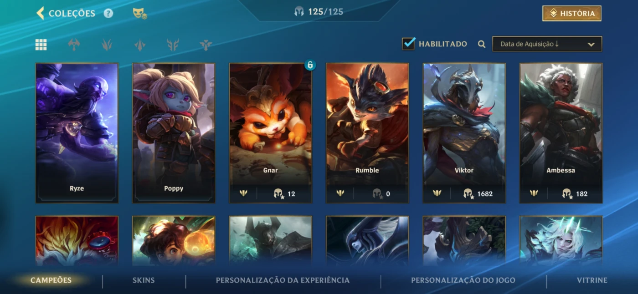The width and height of the screenshot is (638, 294).
Task: Filter by the crossed axes role icon
Action: point(74,44)
